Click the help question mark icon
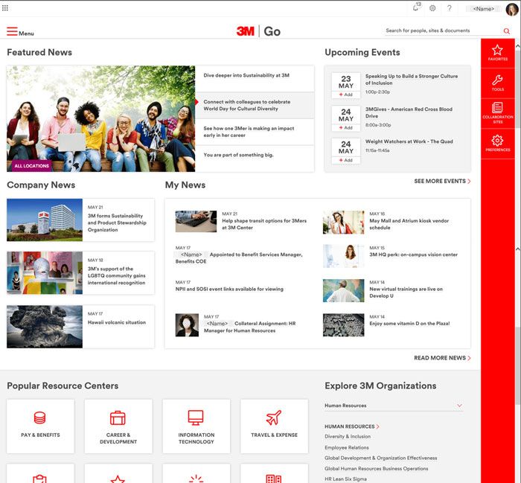Image resolution: width=521 pixels, height=483 pixels. click(450, 8)
